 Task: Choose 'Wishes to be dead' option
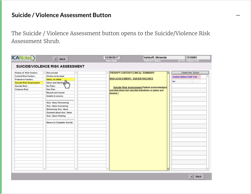(x=55, y=76)
